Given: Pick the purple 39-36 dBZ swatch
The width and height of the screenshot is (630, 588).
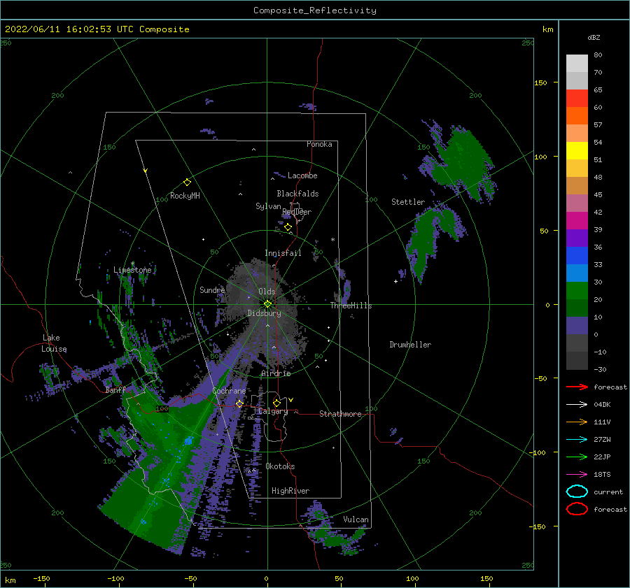Looking at the screenshot, I should coord(577,238).
